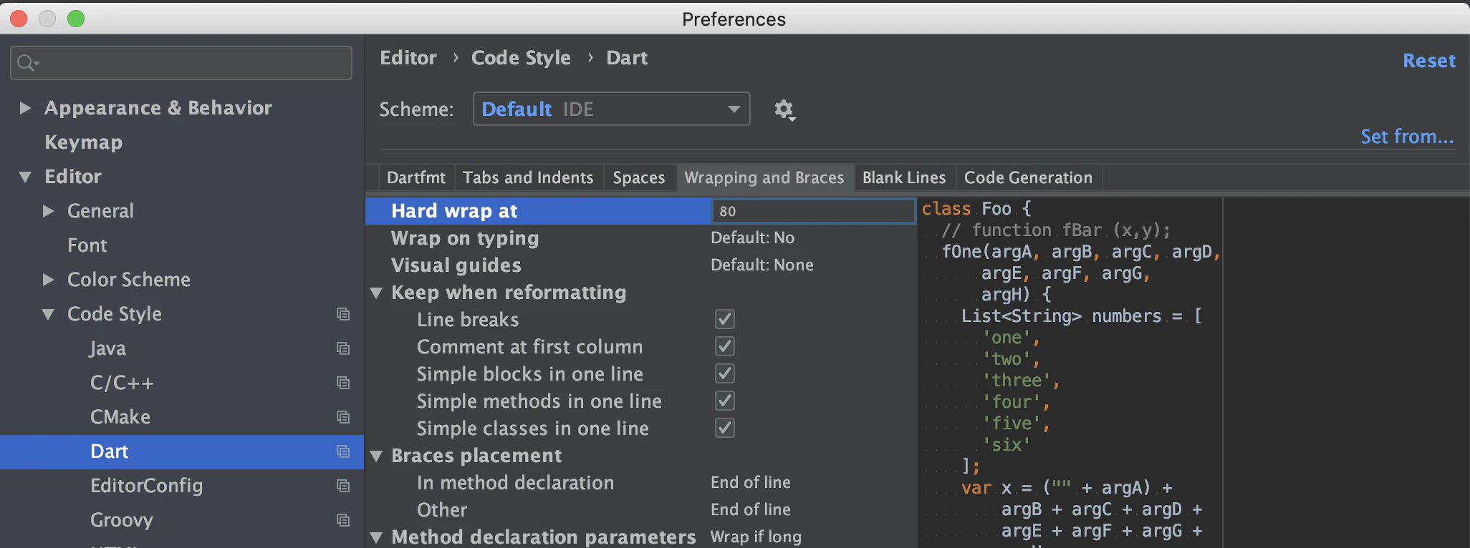This screenshot has height=548, width=1470.
Task: Click Wrap on typing 'Default: No' value
Action: pyautogui.click(x=752, y=238)
